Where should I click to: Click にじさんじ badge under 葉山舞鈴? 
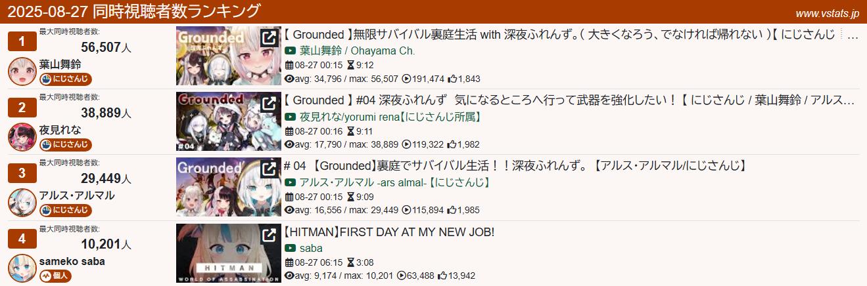click(x=65, y=79)
